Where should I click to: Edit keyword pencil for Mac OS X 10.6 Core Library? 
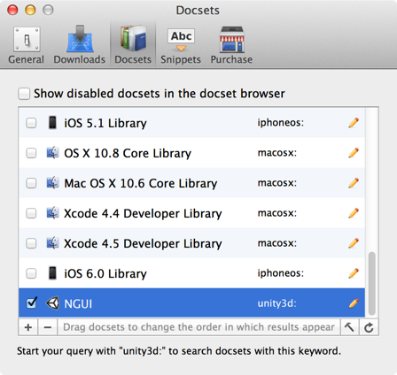[x=354, y=183]
